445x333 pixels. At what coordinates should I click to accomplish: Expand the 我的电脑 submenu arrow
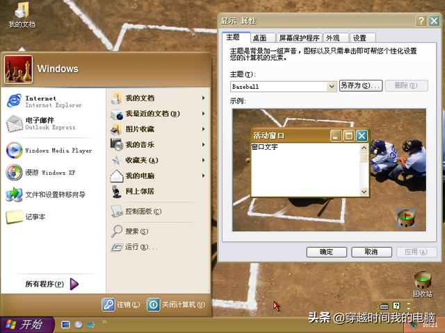[203, 176]
